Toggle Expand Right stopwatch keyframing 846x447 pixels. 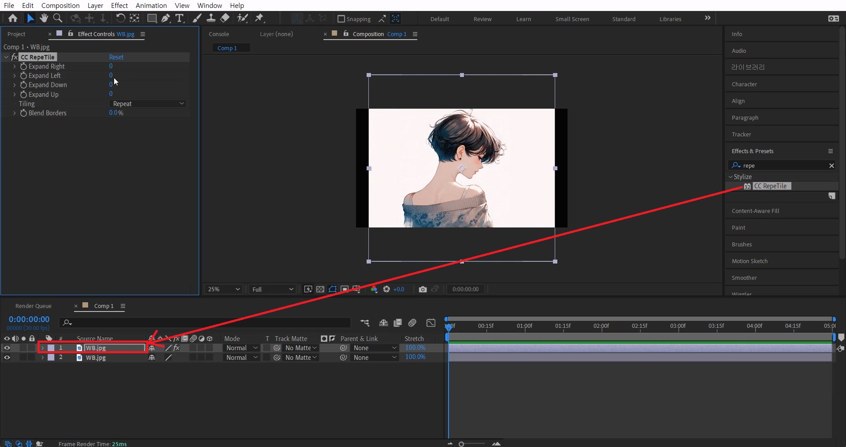(x=24, y=66)
